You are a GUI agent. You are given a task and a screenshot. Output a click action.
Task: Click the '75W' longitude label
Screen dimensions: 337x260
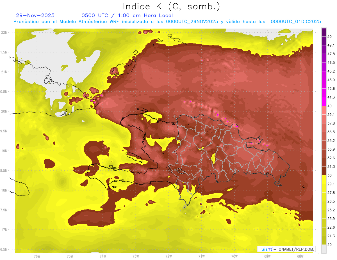70,256
